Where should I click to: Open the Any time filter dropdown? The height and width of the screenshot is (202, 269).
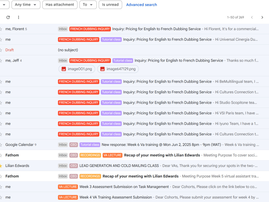click(26, 5)
